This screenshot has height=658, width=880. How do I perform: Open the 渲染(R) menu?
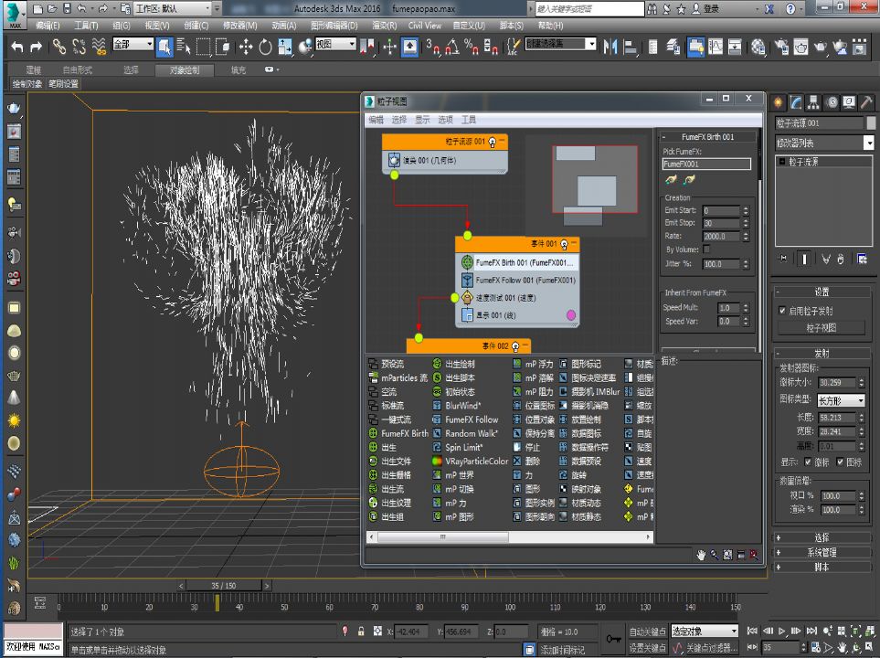(x=385, y=26)
